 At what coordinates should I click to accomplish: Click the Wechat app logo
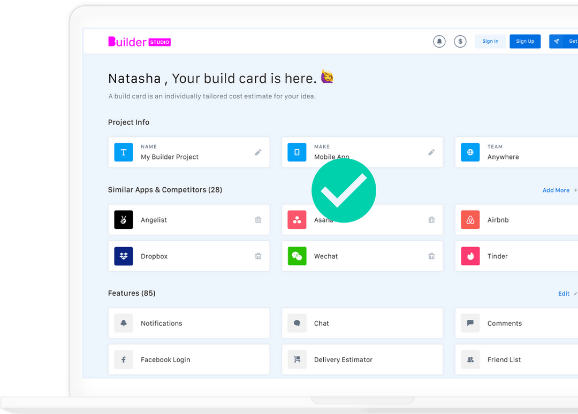(296, 256)
